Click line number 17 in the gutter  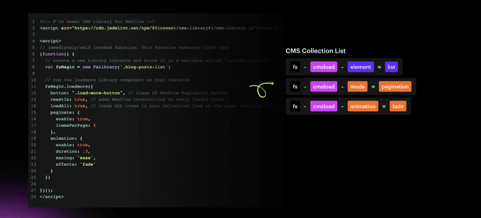[x=33, y=125]
